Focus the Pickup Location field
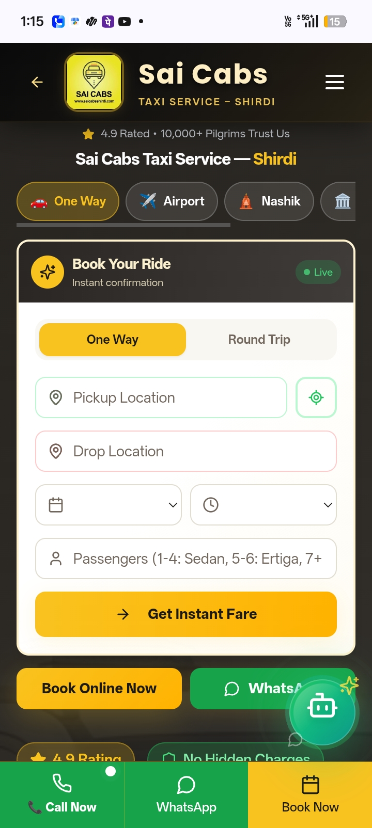 (x=161, y=397)
